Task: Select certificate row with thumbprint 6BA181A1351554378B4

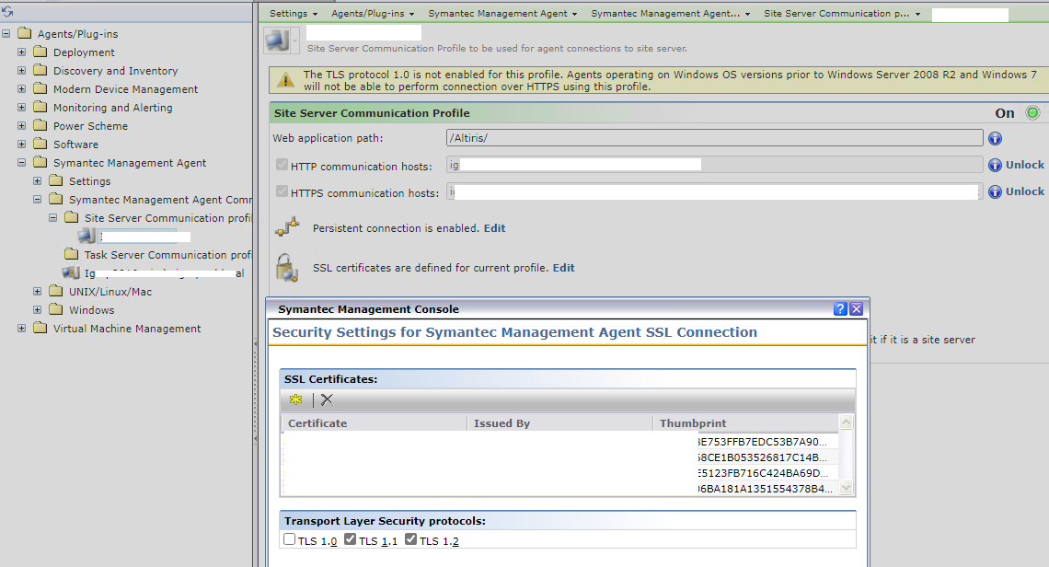Action: point(560,489)
